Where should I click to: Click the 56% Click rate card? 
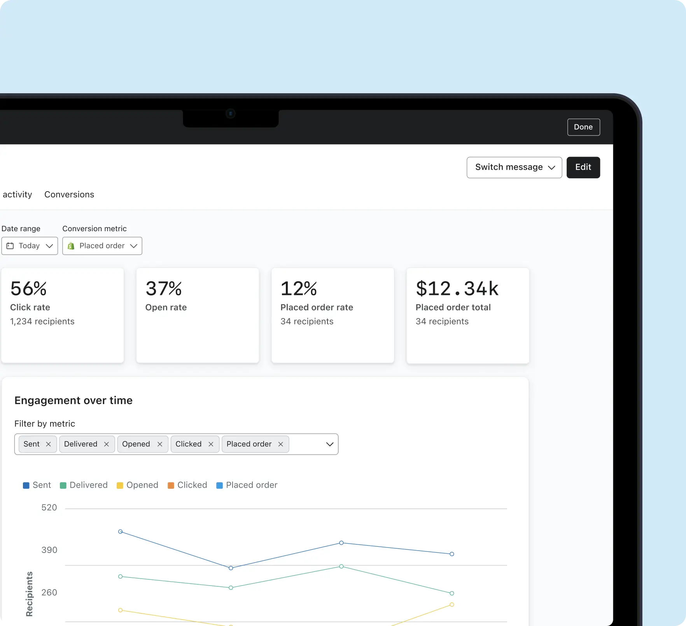pyautogui.click(x=62, y=316)
